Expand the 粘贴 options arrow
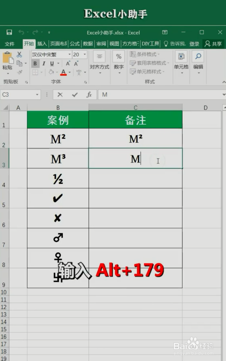 click(8, 74)
